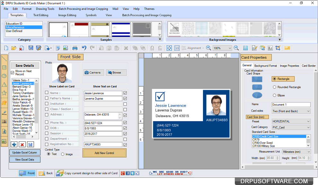Click the Browse photo button
This screenshot has height=185, width=318.
116,73
